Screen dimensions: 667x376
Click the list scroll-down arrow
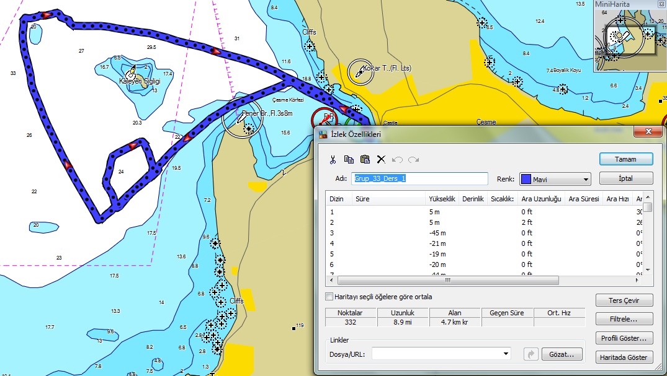click(x=647, y=270)
